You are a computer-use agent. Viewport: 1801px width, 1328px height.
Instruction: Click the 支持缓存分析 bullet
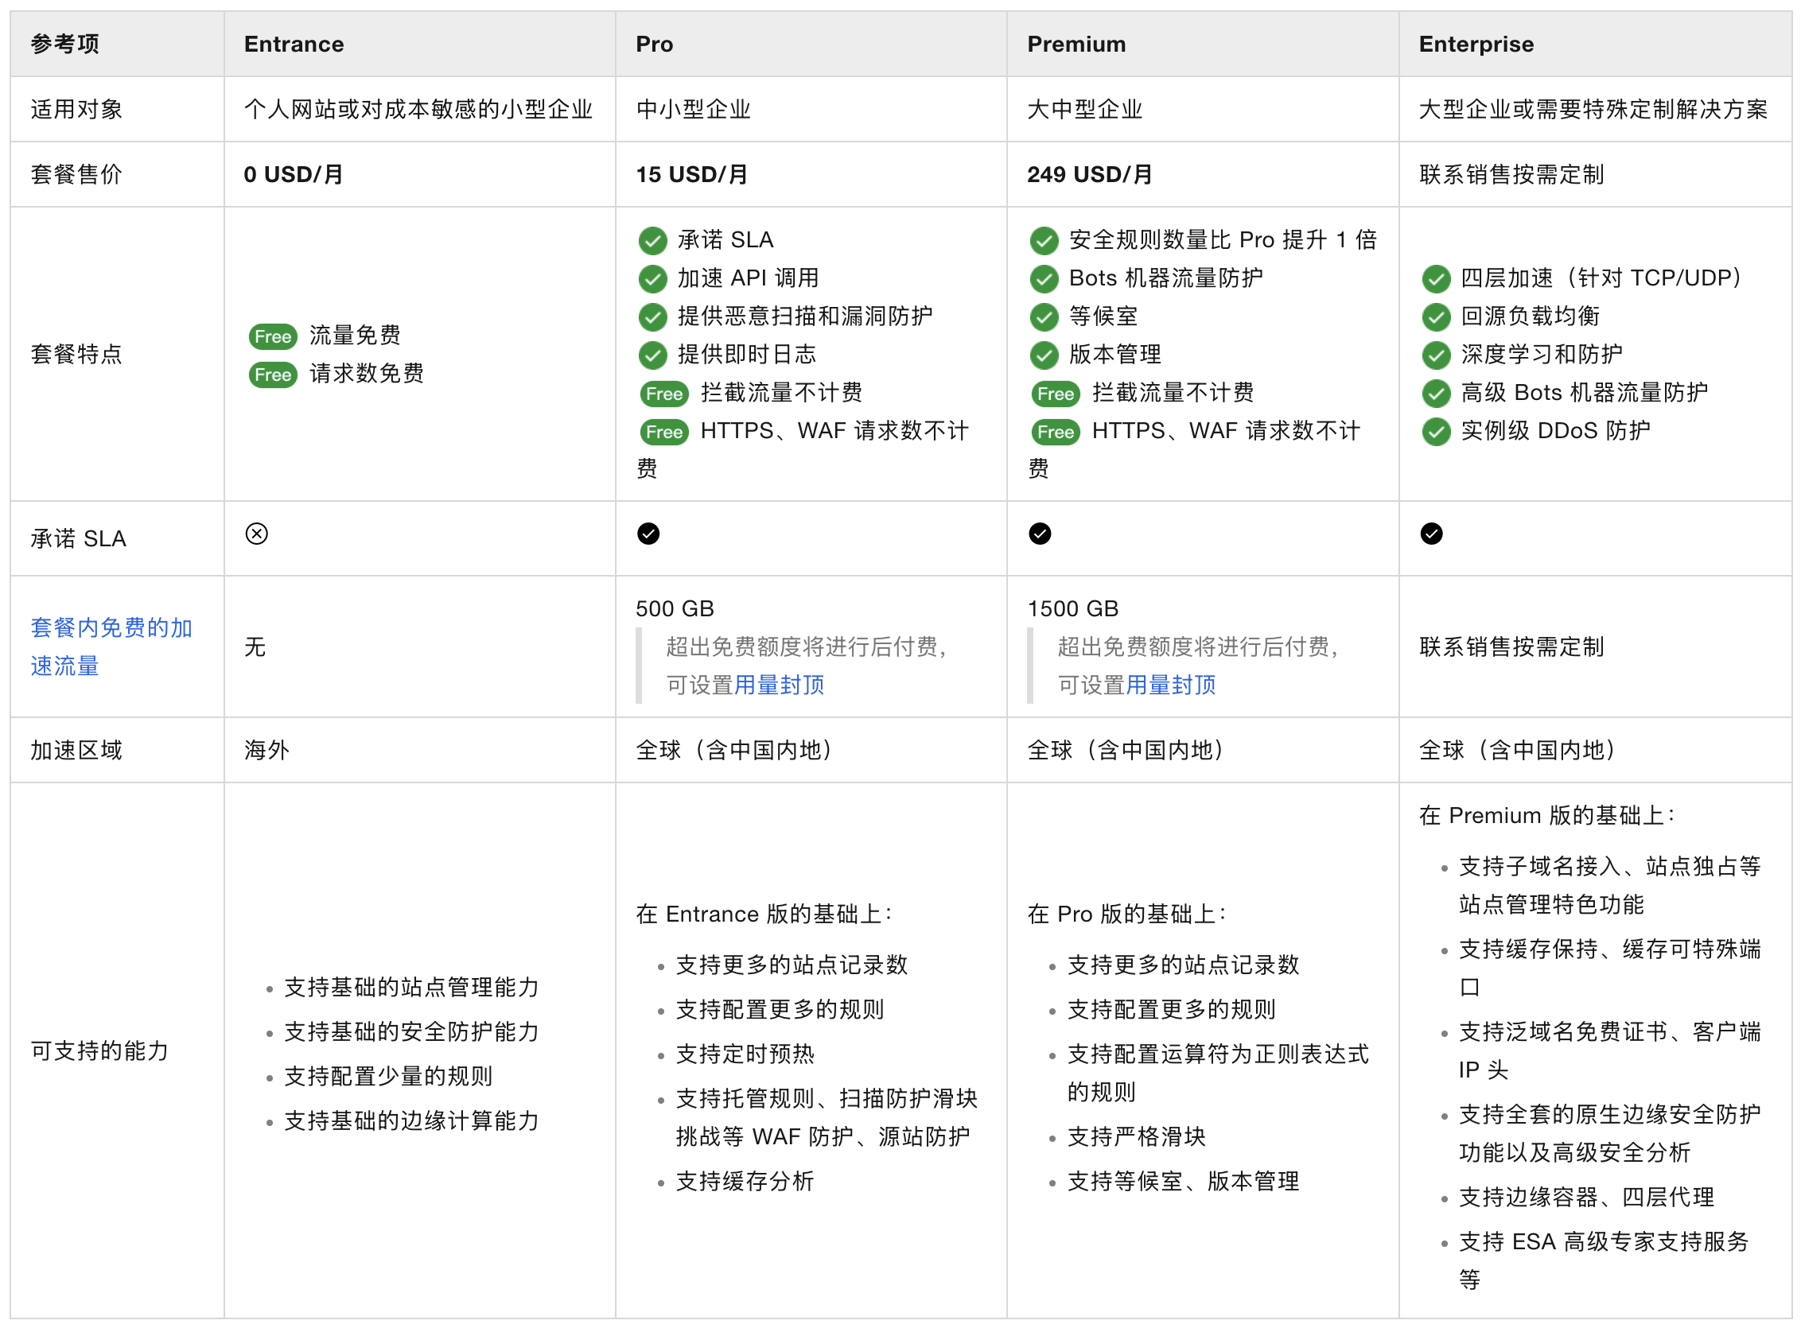pyautogui.click(x=745, y=1181)
